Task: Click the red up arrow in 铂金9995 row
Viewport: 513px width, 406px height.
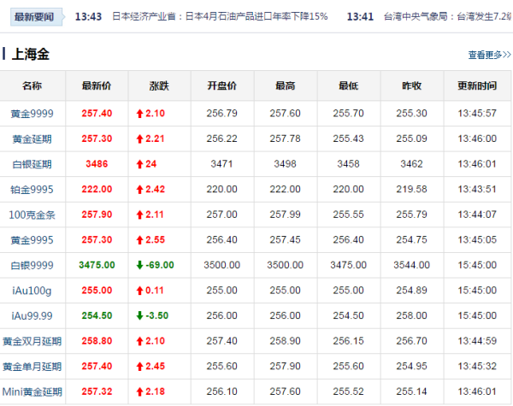Action: point(139,189)
